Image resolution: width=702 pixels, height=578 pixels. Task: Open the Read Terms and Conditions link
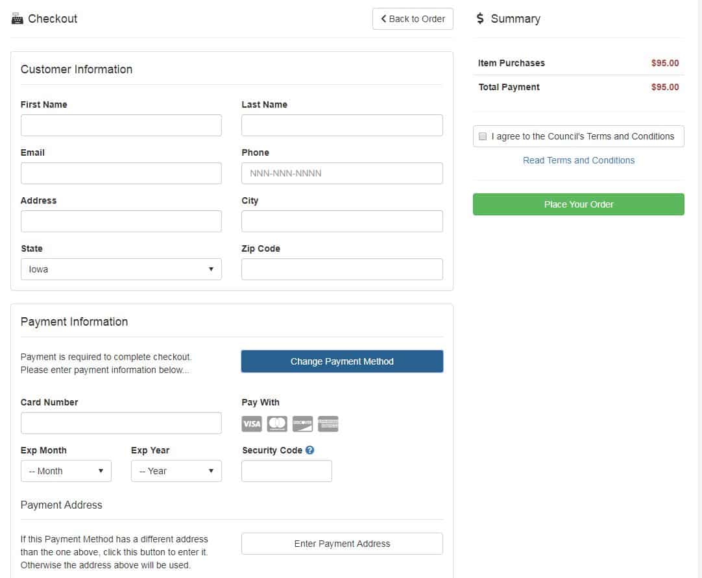(579, 160)
